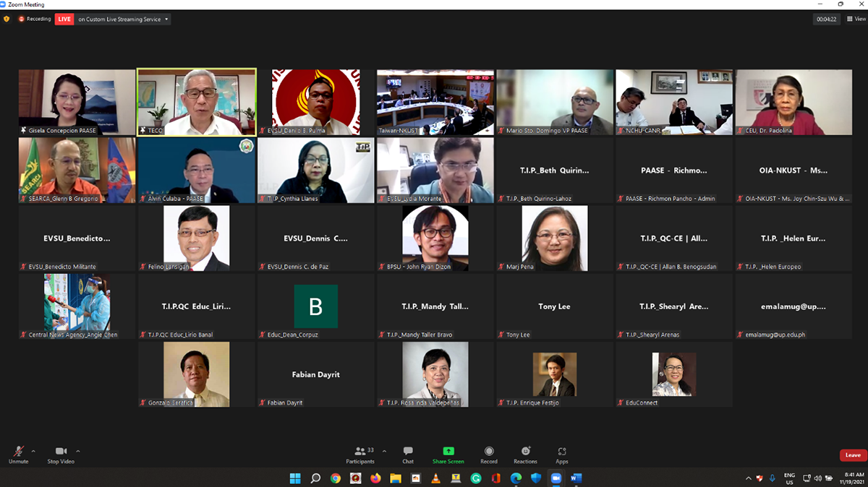Leave the meeting

[853, 455]
